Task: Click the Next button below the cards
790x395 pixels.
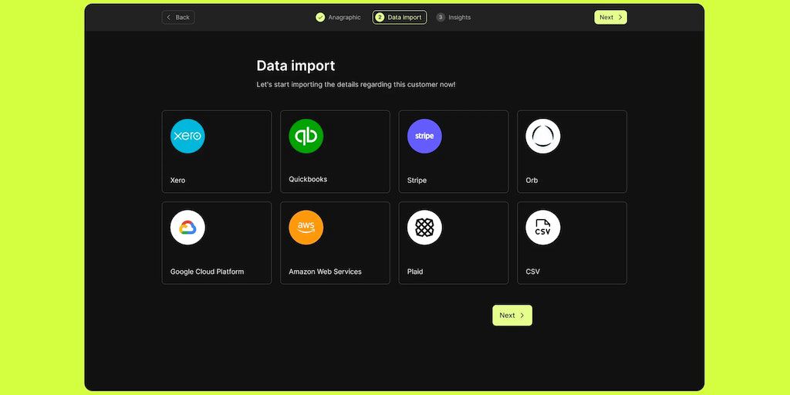Action: [512, 316]
